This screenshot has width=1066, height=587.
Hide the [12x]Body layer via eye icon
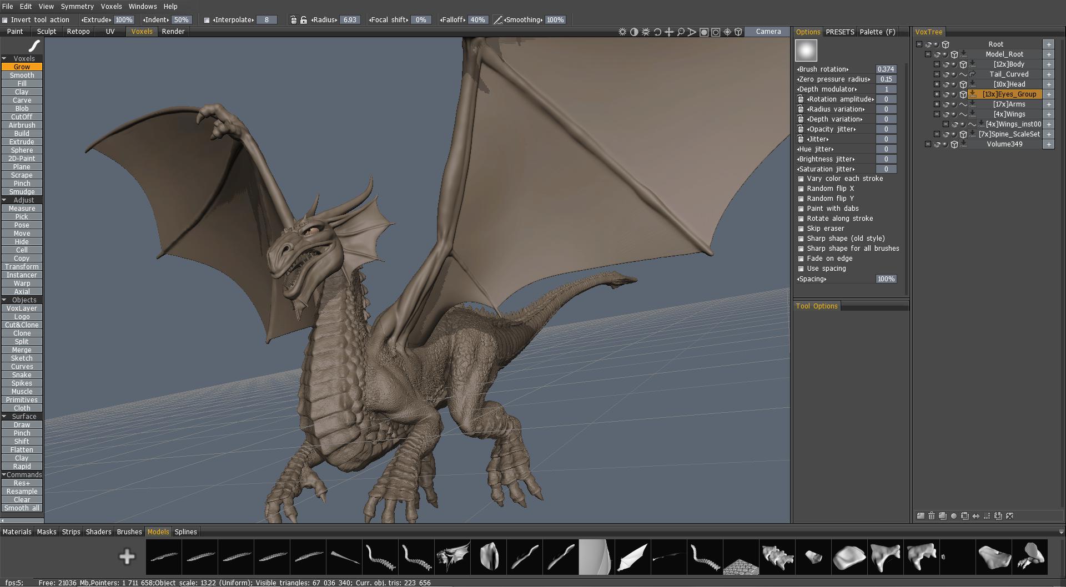[946, 64]
